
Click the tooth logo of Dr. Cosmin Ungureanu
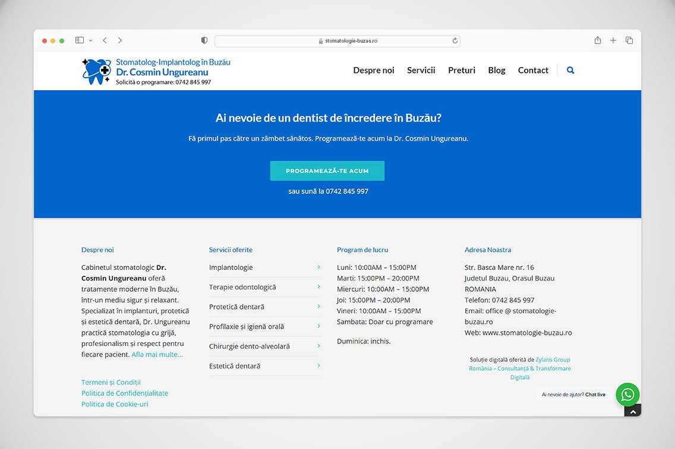[x=96, y=71]
